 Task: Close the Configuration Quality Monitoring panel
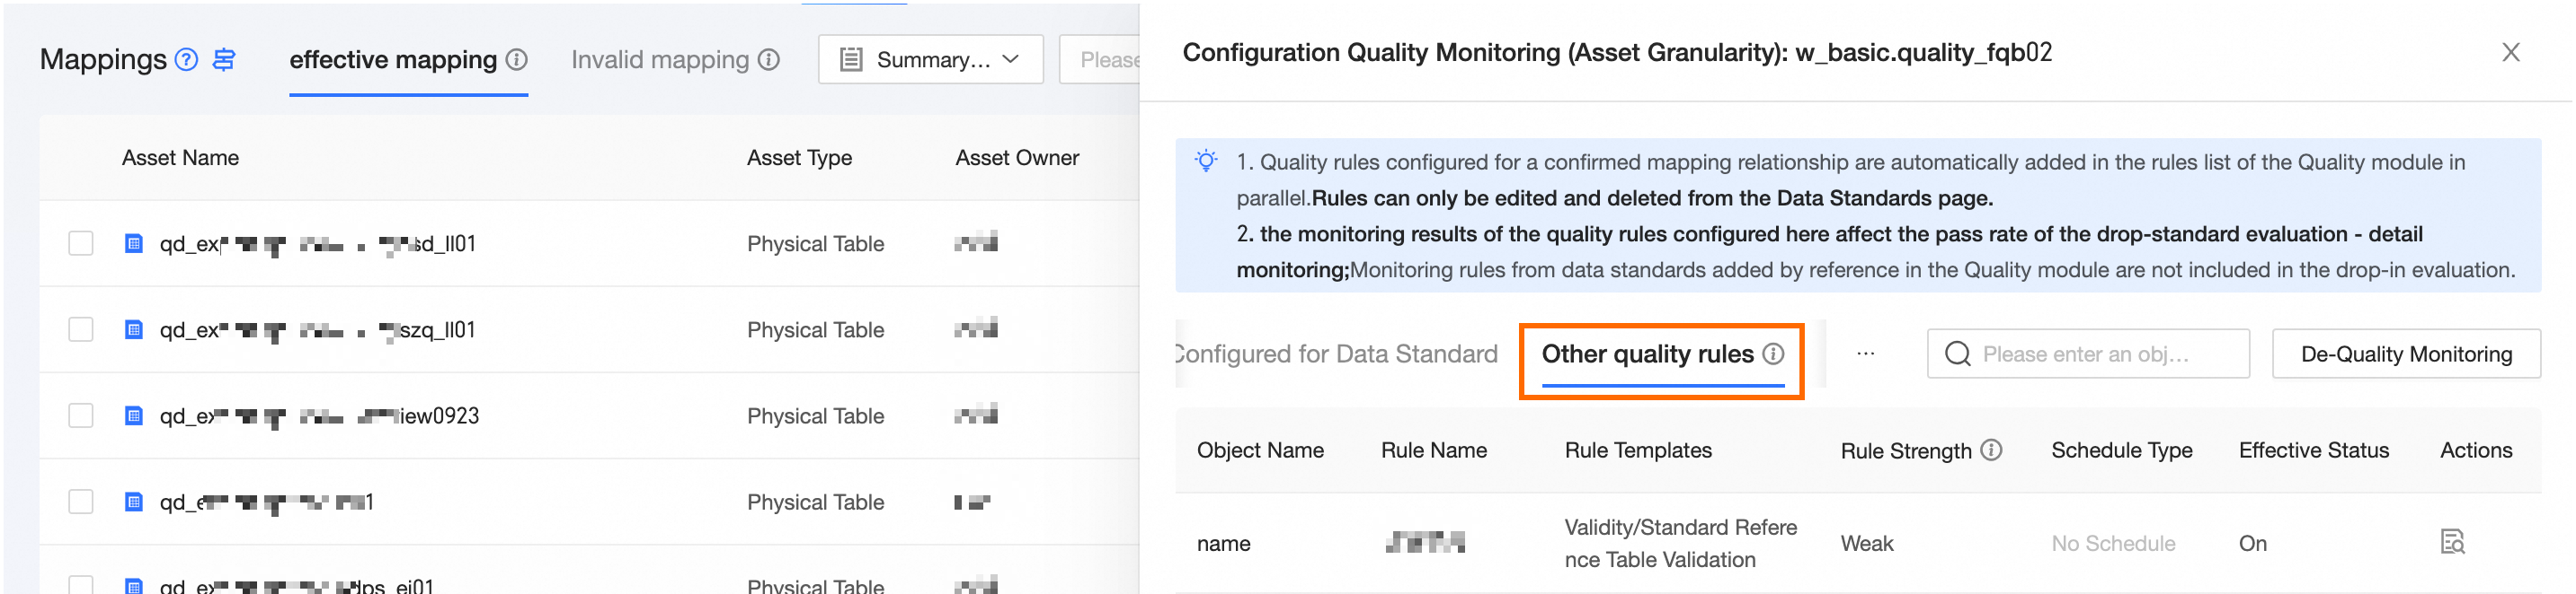2510,52
